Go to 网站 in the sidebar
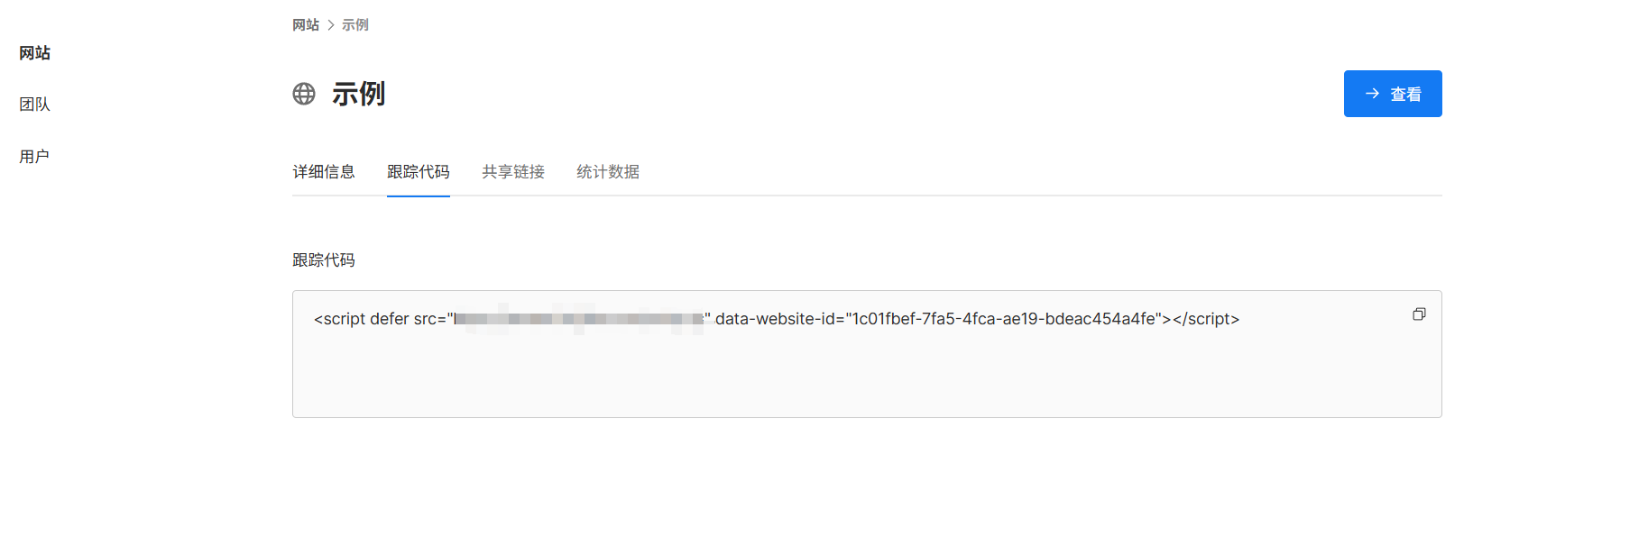The width and height of the screenshot is (1648, 546). [35, 53]
